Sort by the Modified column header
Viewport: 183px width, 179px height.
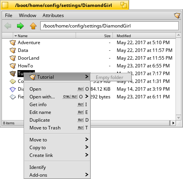click(144, 36)
